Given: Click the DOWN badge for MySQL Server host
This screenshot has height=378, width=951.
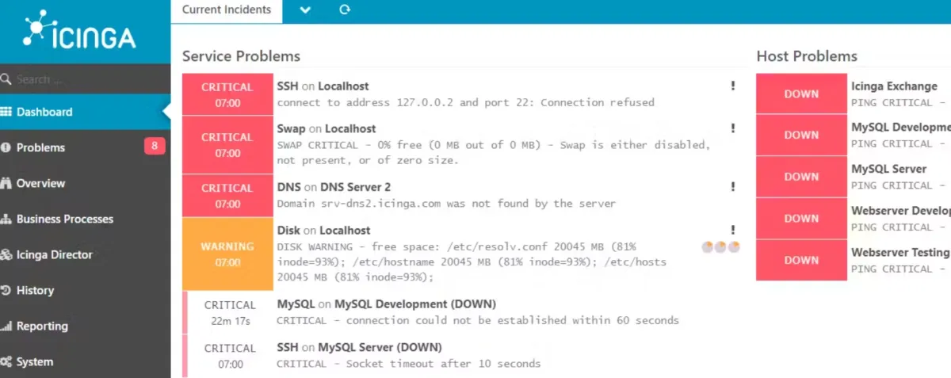Looking at the screenshot, I should (x=801, y=177).
